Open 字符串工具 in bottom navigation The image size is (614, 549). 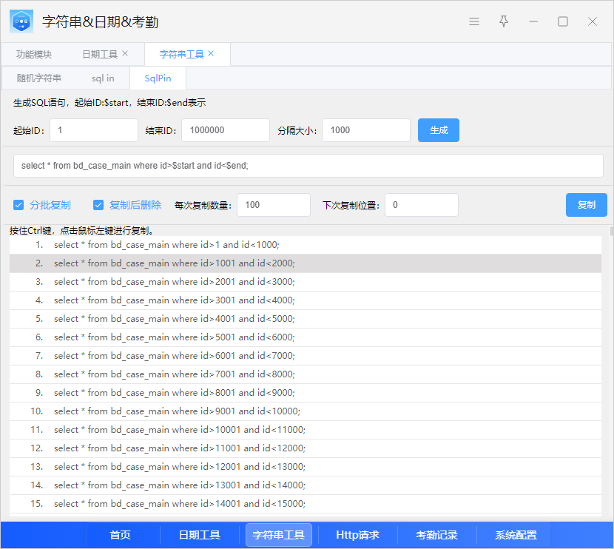[x=279, y=535]
